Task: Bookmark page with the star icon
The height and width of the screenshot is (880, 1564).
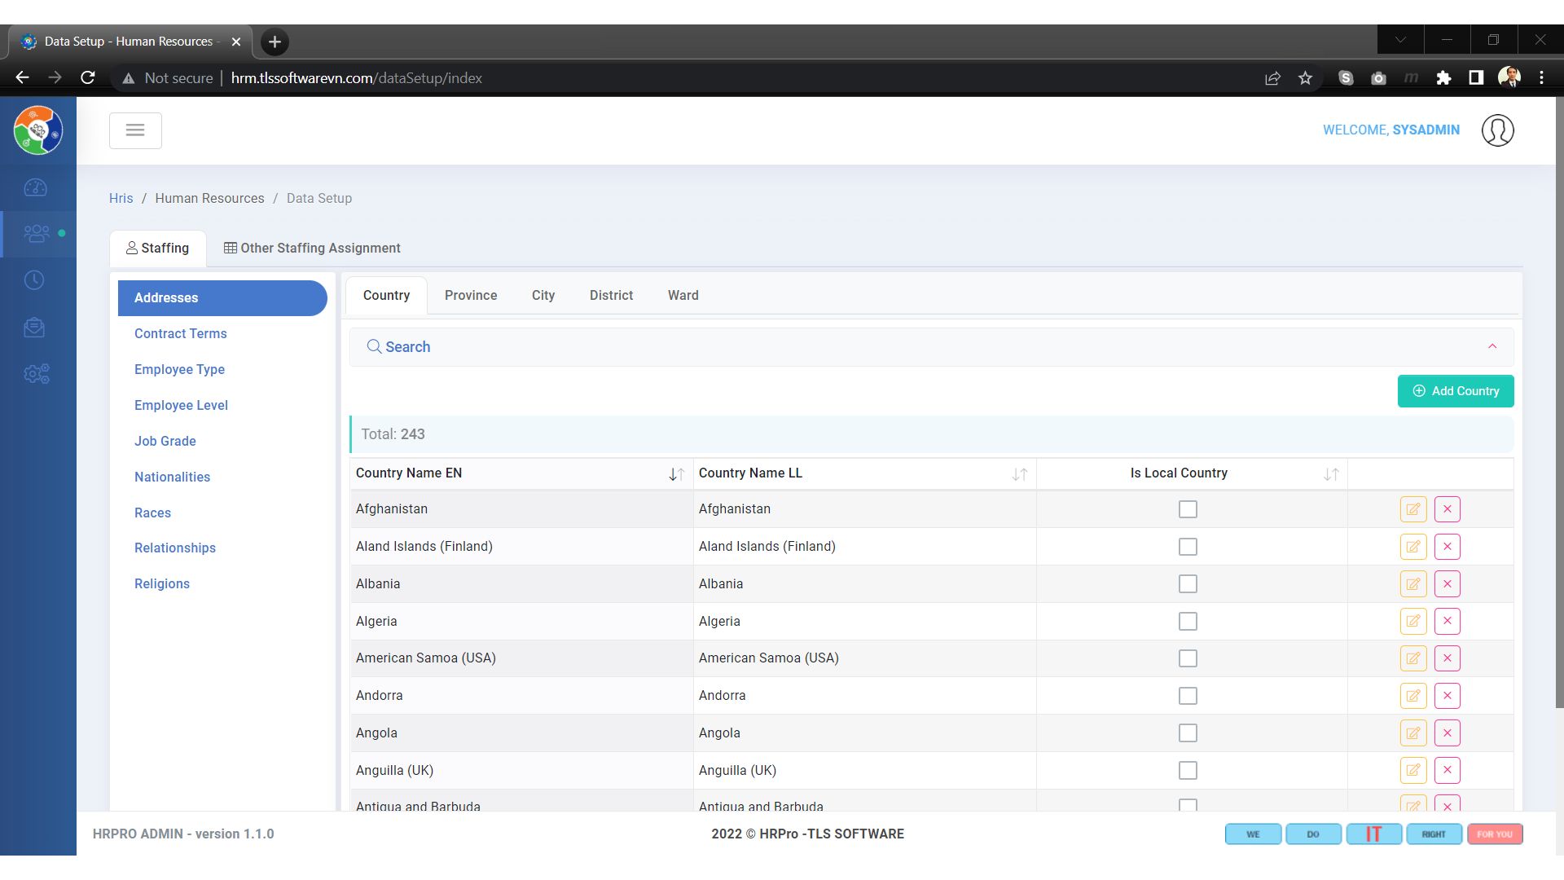Action: click(1305, 78)
